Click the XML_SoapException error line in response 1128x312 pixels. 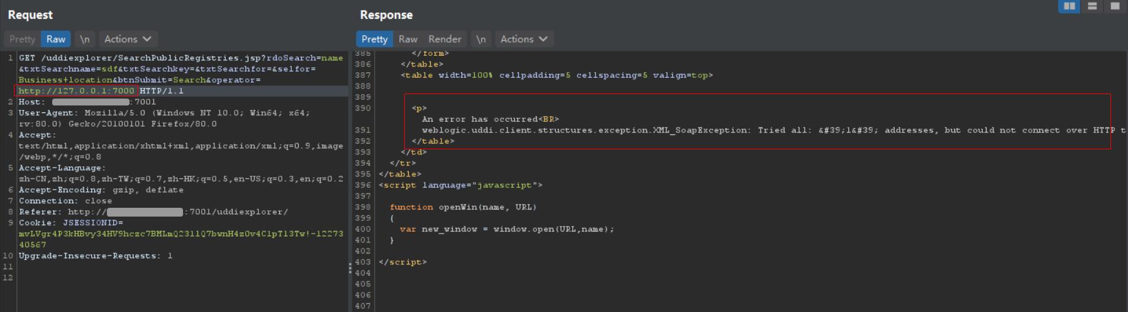[x=585, y=130]
